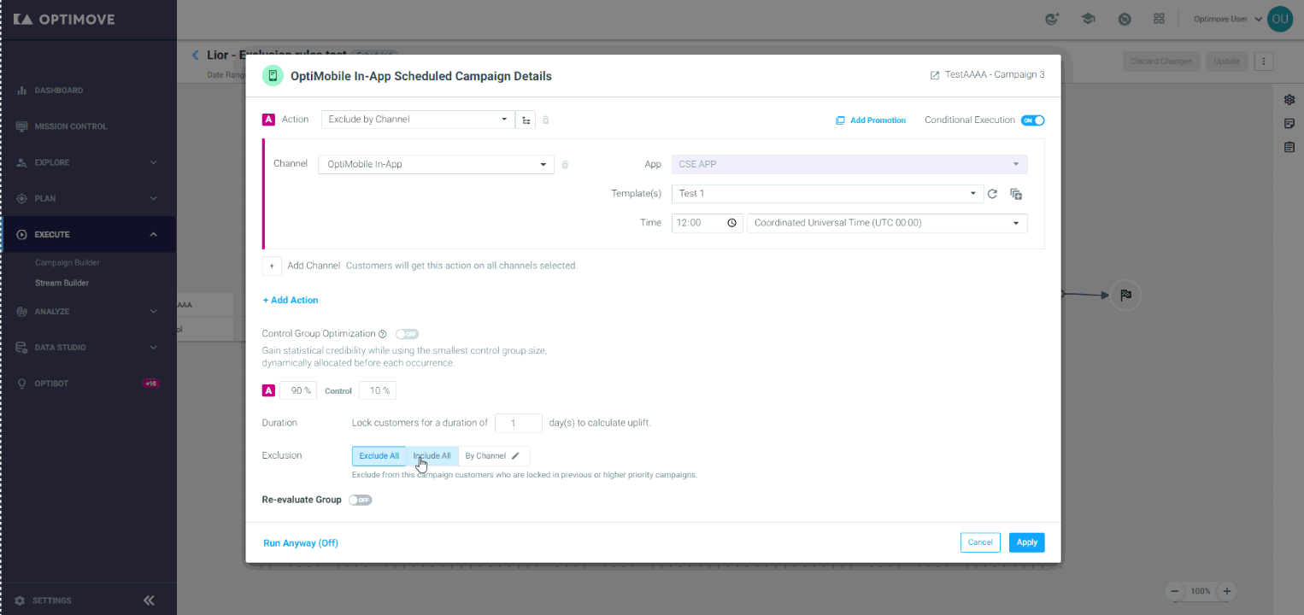Expand the Data Studio menu in the sidebar
Screen dimensions: 1304x615
[88, 348]
